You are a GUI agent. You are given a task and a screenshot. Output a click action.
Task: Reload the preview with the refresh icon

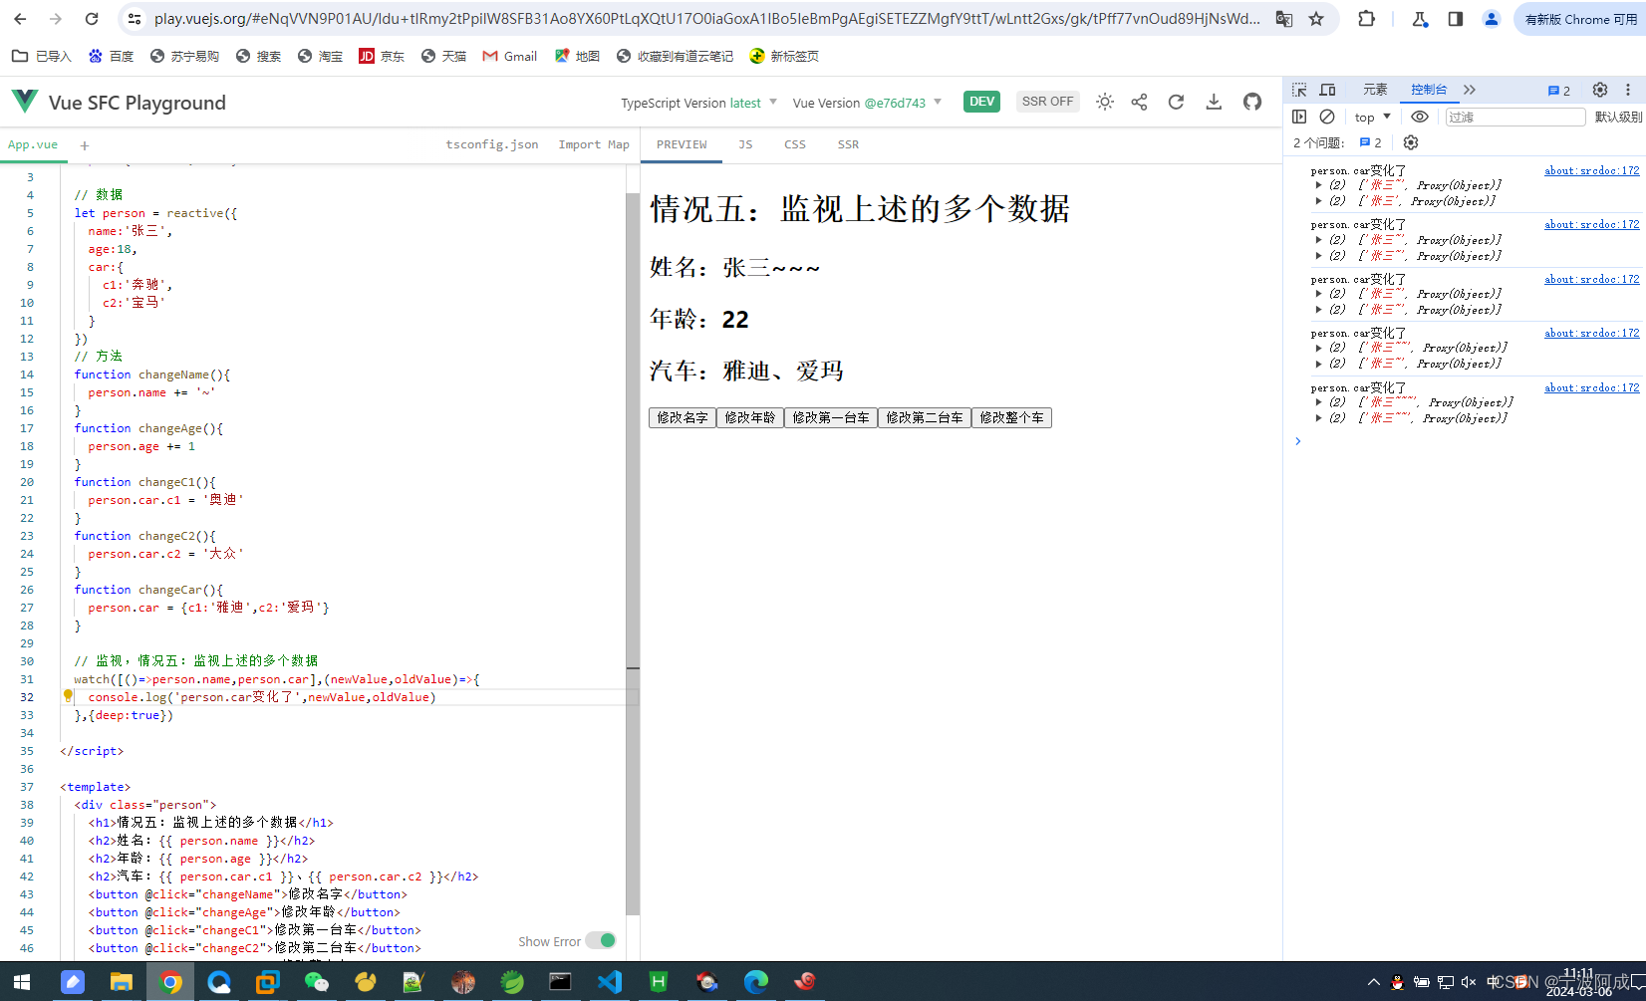coord(1176,102)
